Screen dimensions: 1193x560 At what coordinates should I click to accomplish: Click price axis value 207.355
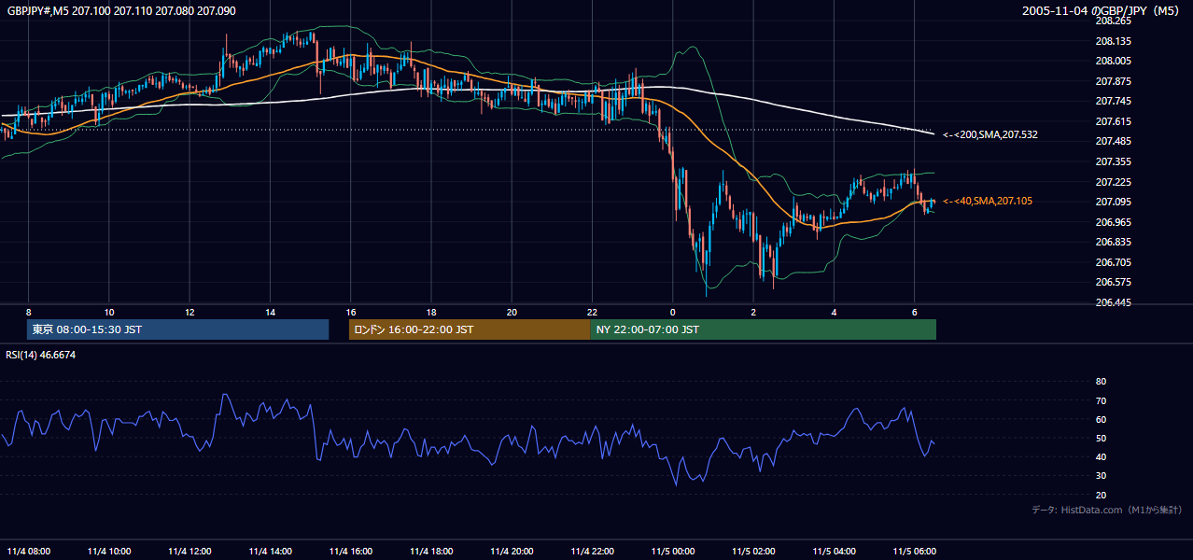(x=1113, y=161)
